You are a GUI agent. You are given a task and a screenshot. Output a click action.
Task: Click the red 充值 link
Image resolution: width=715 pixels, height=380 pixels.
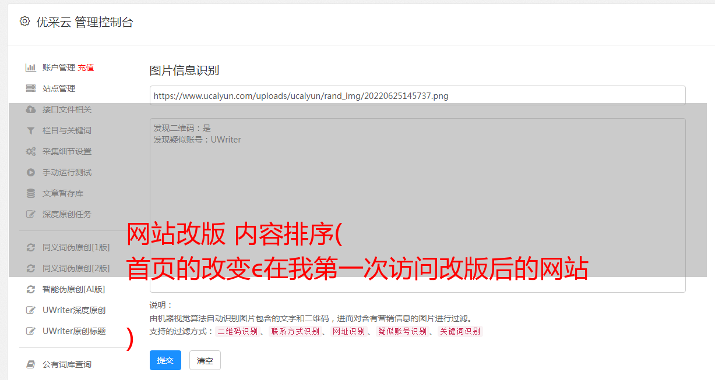(x=86, y=68)
